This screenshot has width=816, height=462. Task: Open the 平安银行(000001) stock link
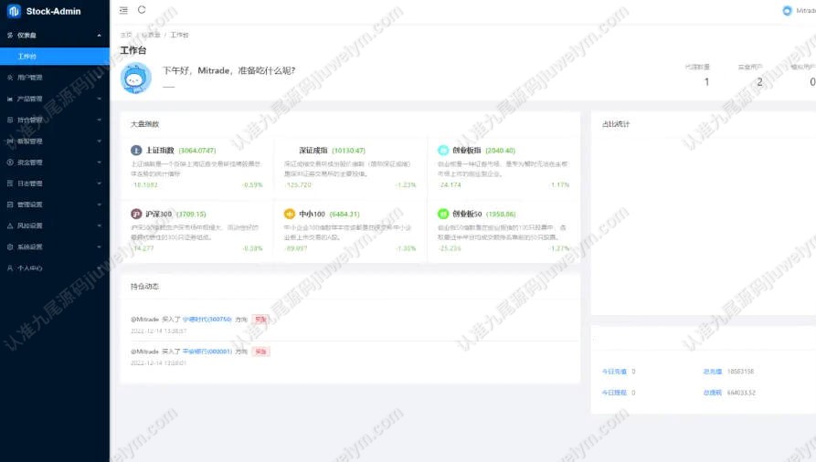tap(207, 352)
